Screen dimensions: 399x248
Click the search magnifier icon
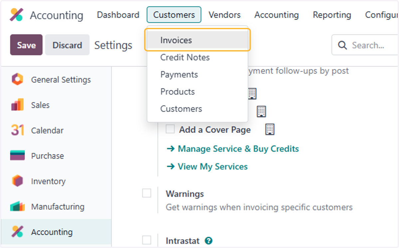(x=342, y=45)
